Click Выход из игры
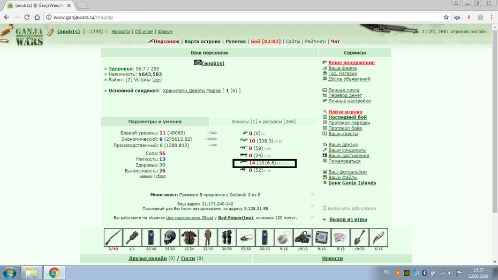 coord(348,220)
